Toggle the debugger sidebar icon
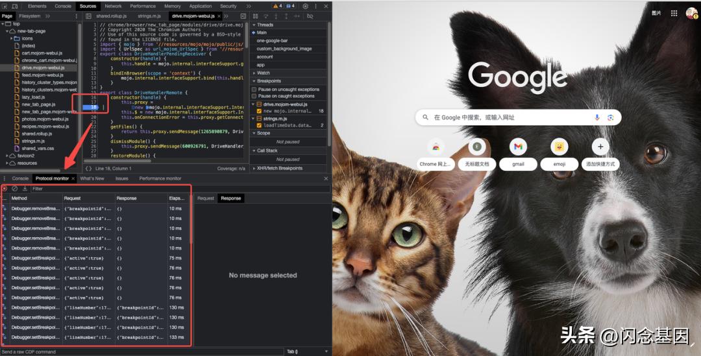Viewport: 701px width, 356px height. point(243,16)
